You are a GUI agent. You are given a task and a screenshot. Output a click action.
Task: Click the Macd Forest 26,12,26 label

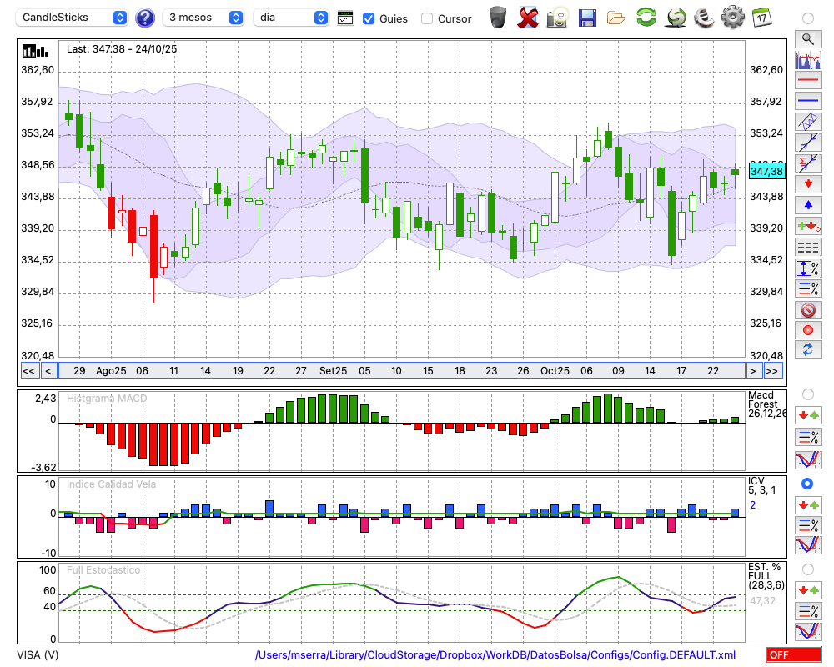coord(767,404)
